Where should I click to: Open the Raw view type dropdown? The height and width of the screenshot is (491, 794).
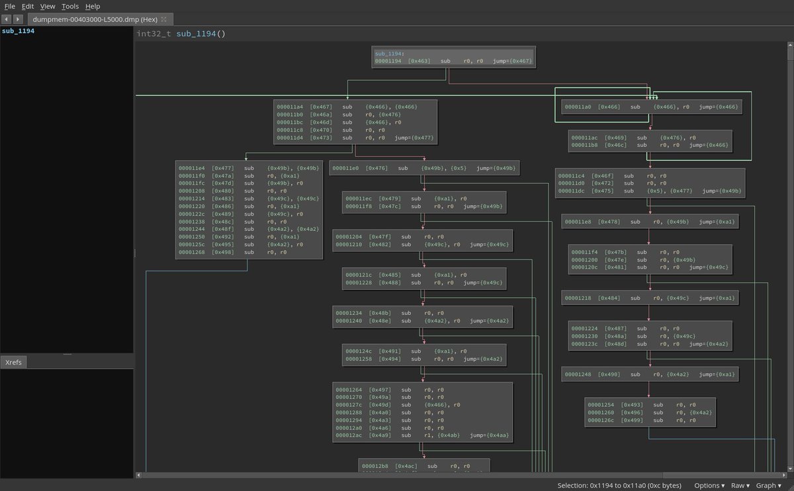coord(740,485)
